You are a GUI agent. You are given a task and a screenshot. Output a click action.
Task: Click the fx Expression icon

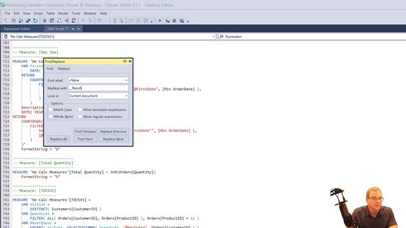(x=221, y=37)
